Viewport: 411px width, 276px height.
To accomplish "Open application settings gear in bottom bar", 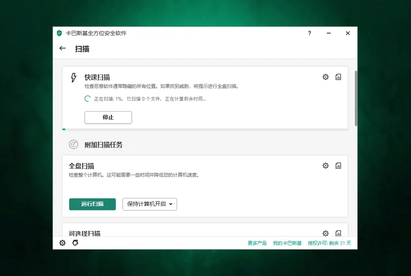I will [x=62, y=243].
